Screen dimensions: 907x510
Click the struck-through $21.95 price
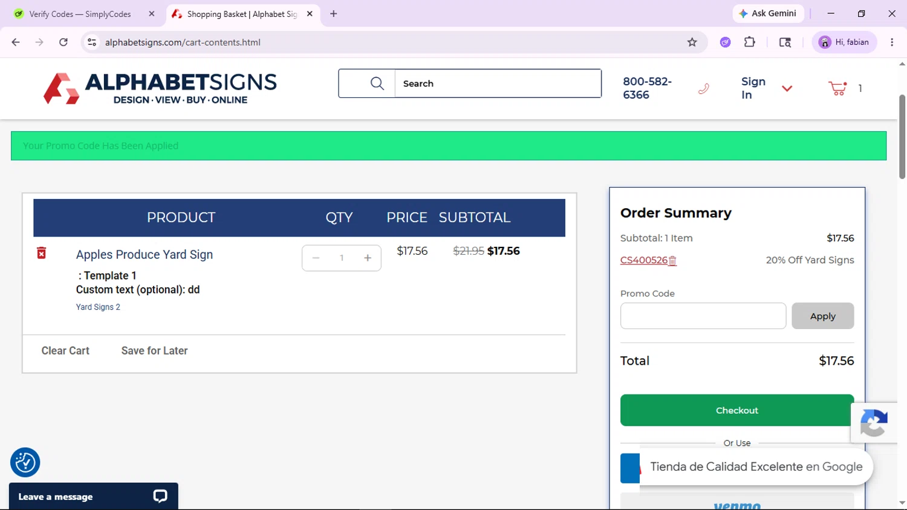click(x=469, y=251)
